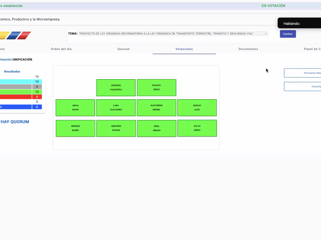
Task: Click the Moran Alex seat box
Action: (197, 108)
